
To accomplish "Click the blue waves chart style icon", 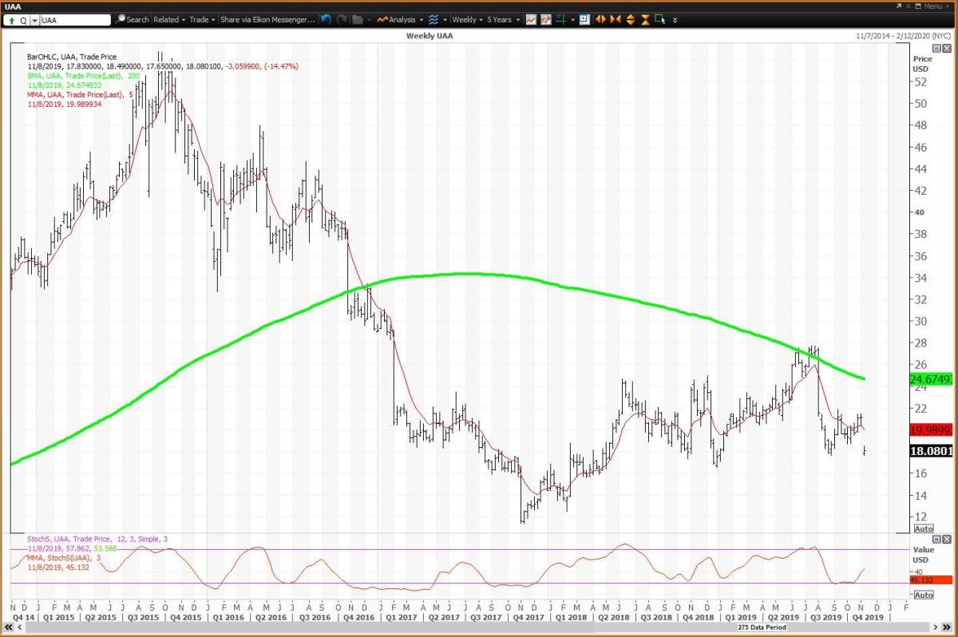I will tap(433, 19).
